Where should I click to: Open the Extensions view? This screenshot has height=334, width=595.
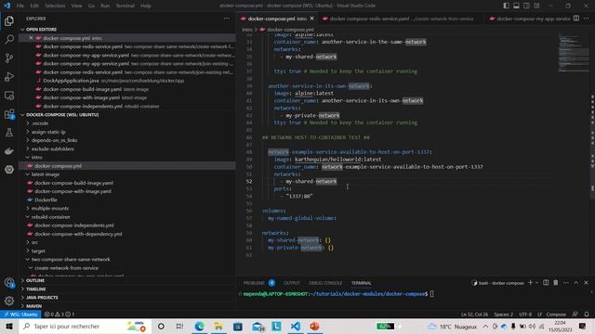point(9,114)
